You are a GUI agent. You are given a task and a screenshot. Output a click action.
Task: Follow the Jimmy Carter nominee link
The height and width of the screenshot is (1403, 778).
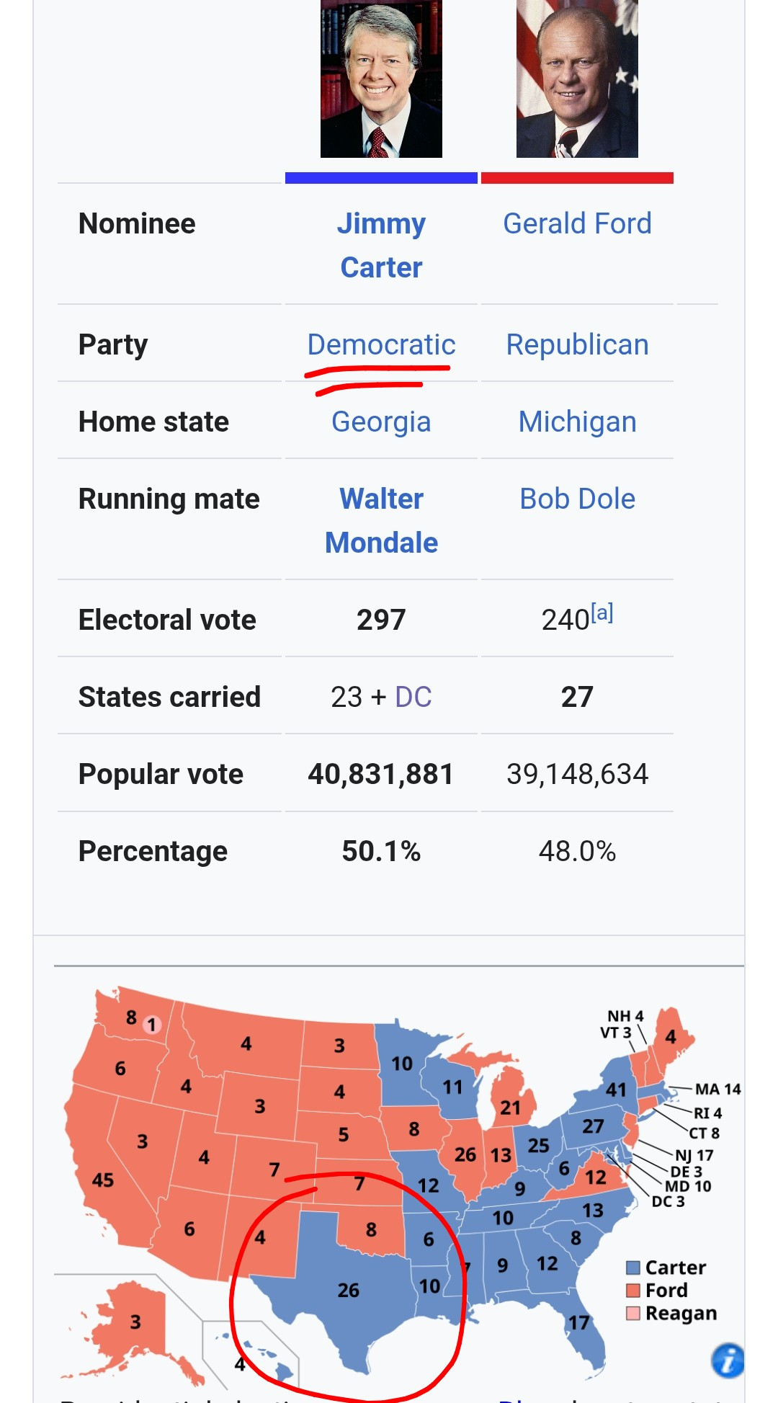point(381,246)
